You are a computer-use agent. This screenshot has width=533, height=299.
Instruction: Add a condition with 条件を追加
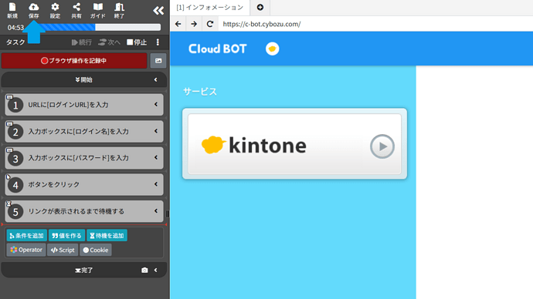pyautogui.click(x=27, y=235)
